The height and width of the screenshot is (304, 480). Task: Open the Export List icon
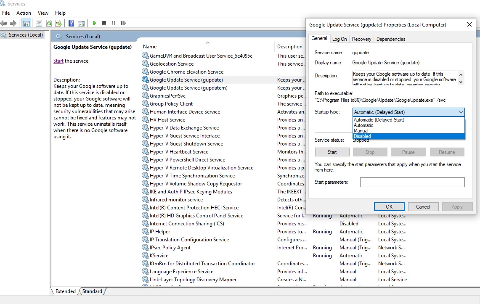point(58,23)
